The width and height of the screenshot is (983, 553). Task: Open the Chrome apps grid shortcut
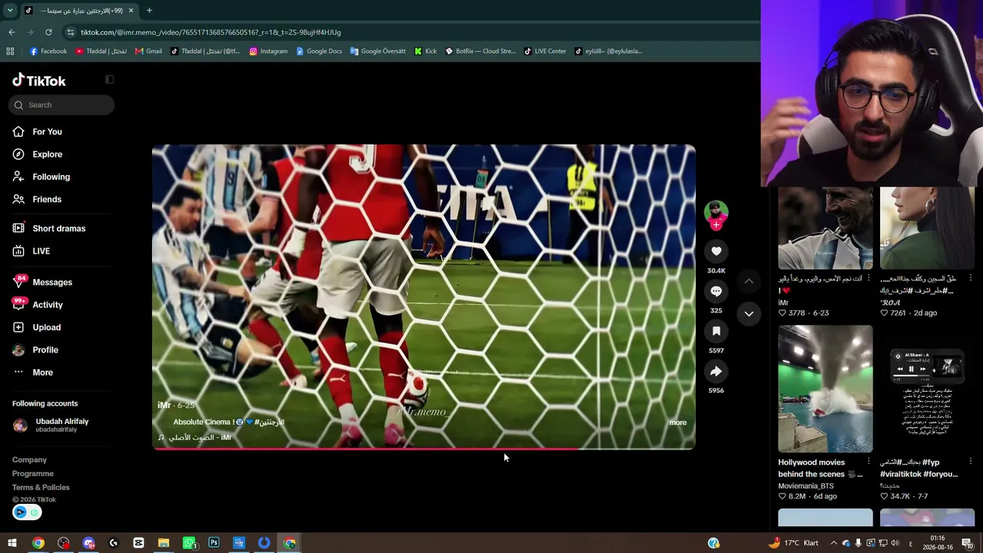[x=10, y=51]
